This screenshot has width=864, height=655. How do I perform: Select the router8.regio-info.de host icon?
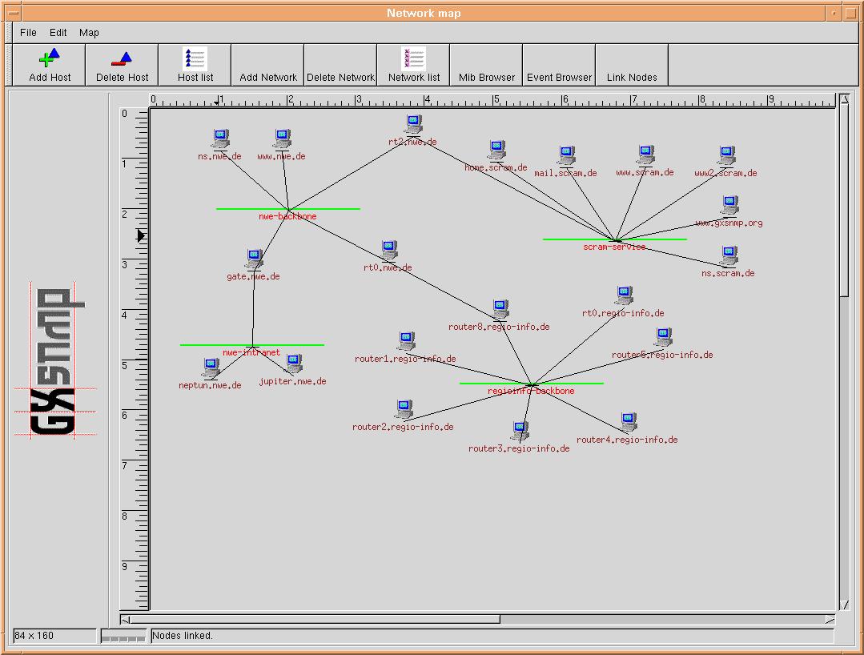(x=500, y=310)
